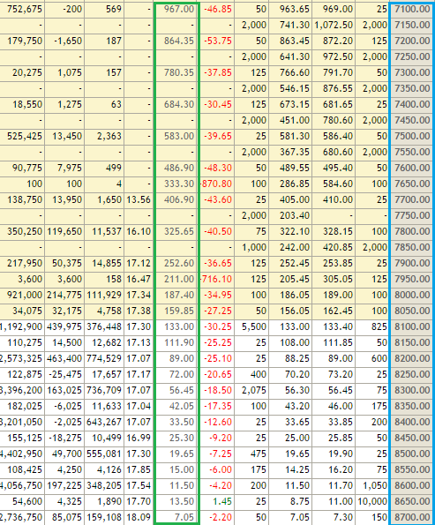Select the 333.30 last traded price
The width and height of the screenshot is (435, 525).
point(176,184)
